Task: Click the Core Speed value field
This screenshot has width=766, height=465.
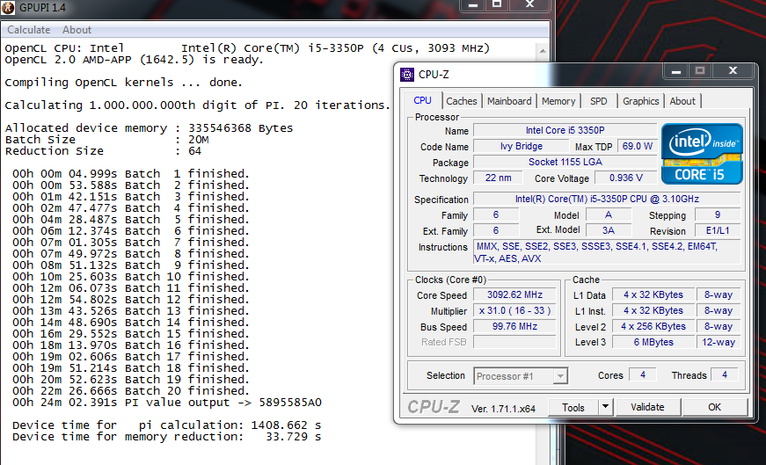Action: tap(515, 295)
